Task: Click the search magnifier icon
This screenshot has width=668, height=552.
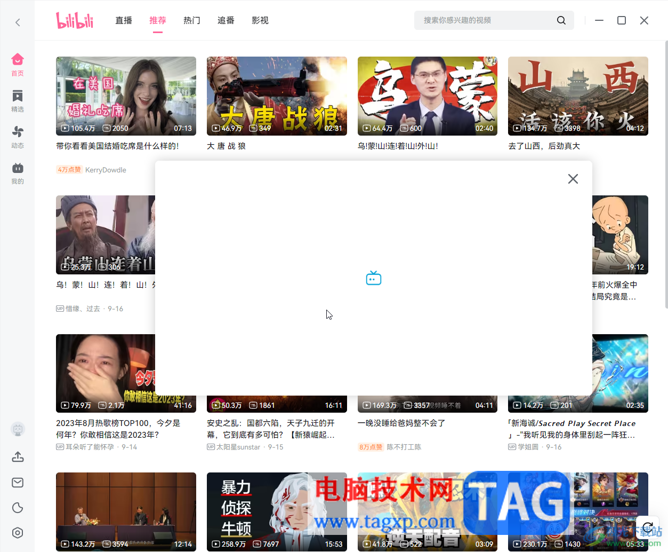Action: click(561, 20)
